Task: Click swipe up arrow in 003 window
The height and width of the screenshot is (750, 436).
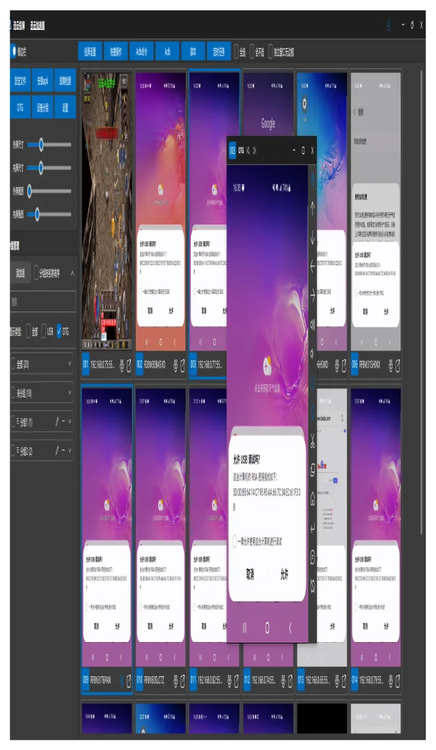Action: tap(313, 208)
